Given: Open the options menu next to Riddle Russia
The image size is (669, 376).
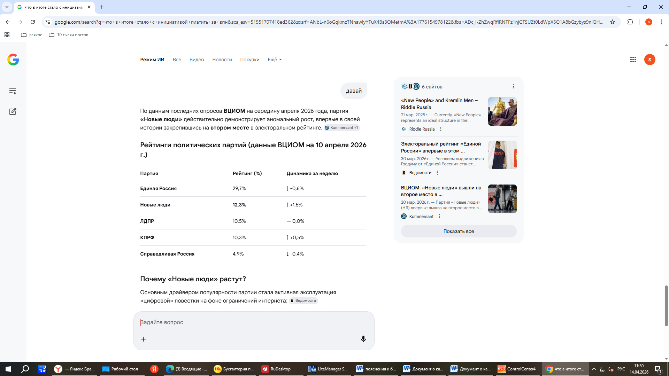Looking at the screenshot, I should 441,129.
